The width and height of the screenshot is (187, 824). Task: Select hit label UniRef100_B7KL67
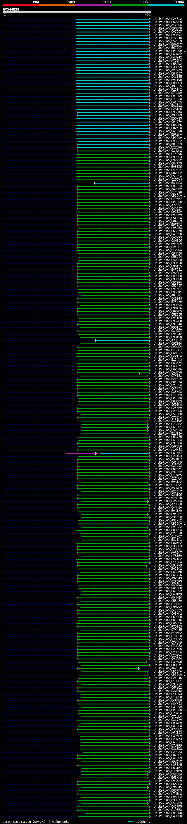point(168,350)
